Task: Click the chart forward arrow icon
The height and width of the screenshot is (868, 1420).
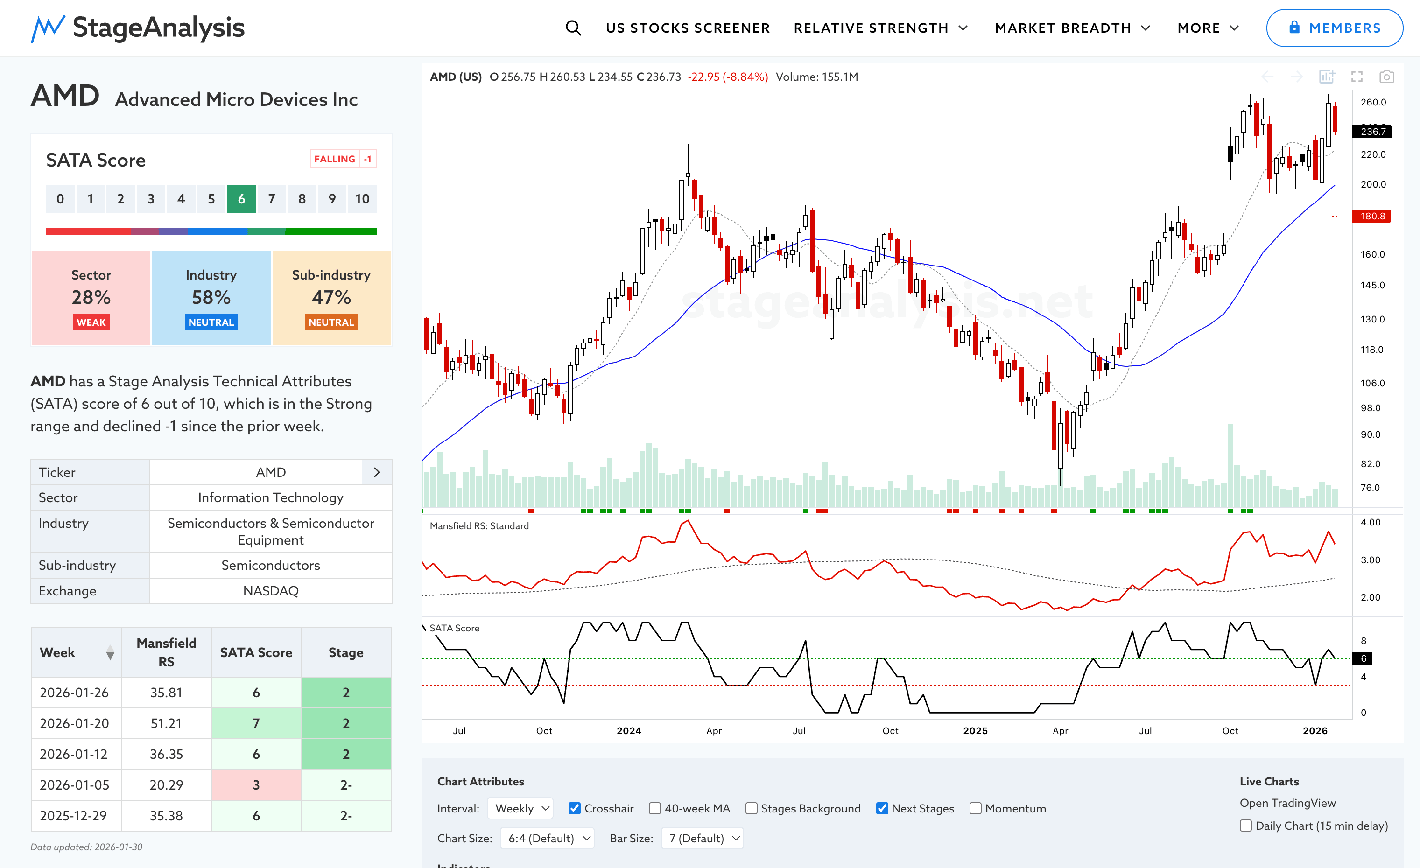Action: tap(1297, 77)
